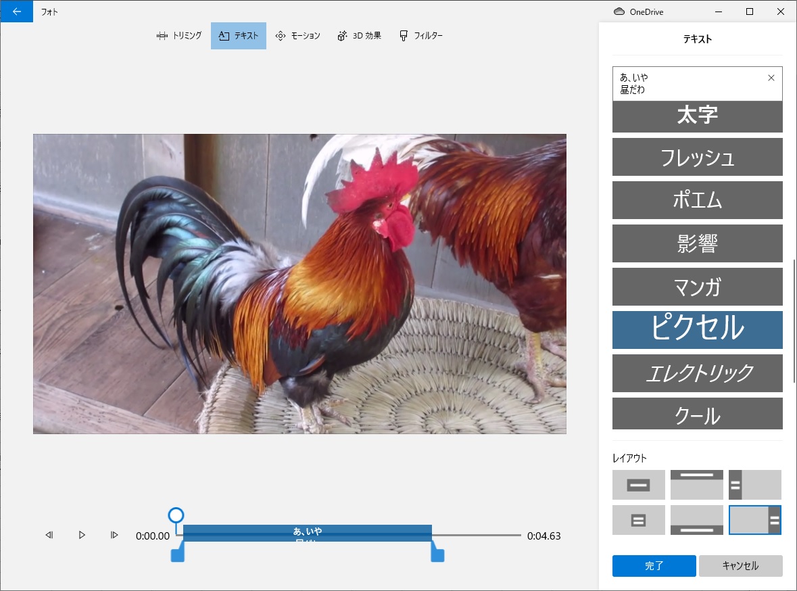Open the 3D 効果 tool
The image size is (797, 591).
(360, 36)
